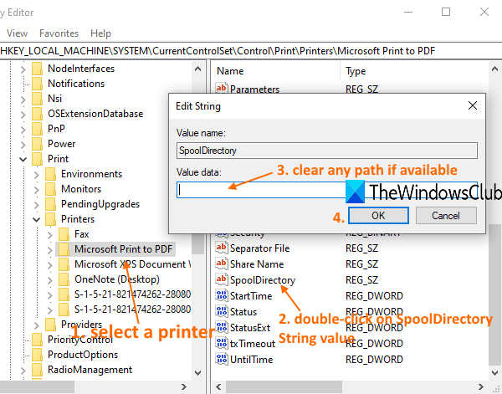Expand the NodeInterfaces key
Viewport: 502px width, 394px height.
pos(23,69)
